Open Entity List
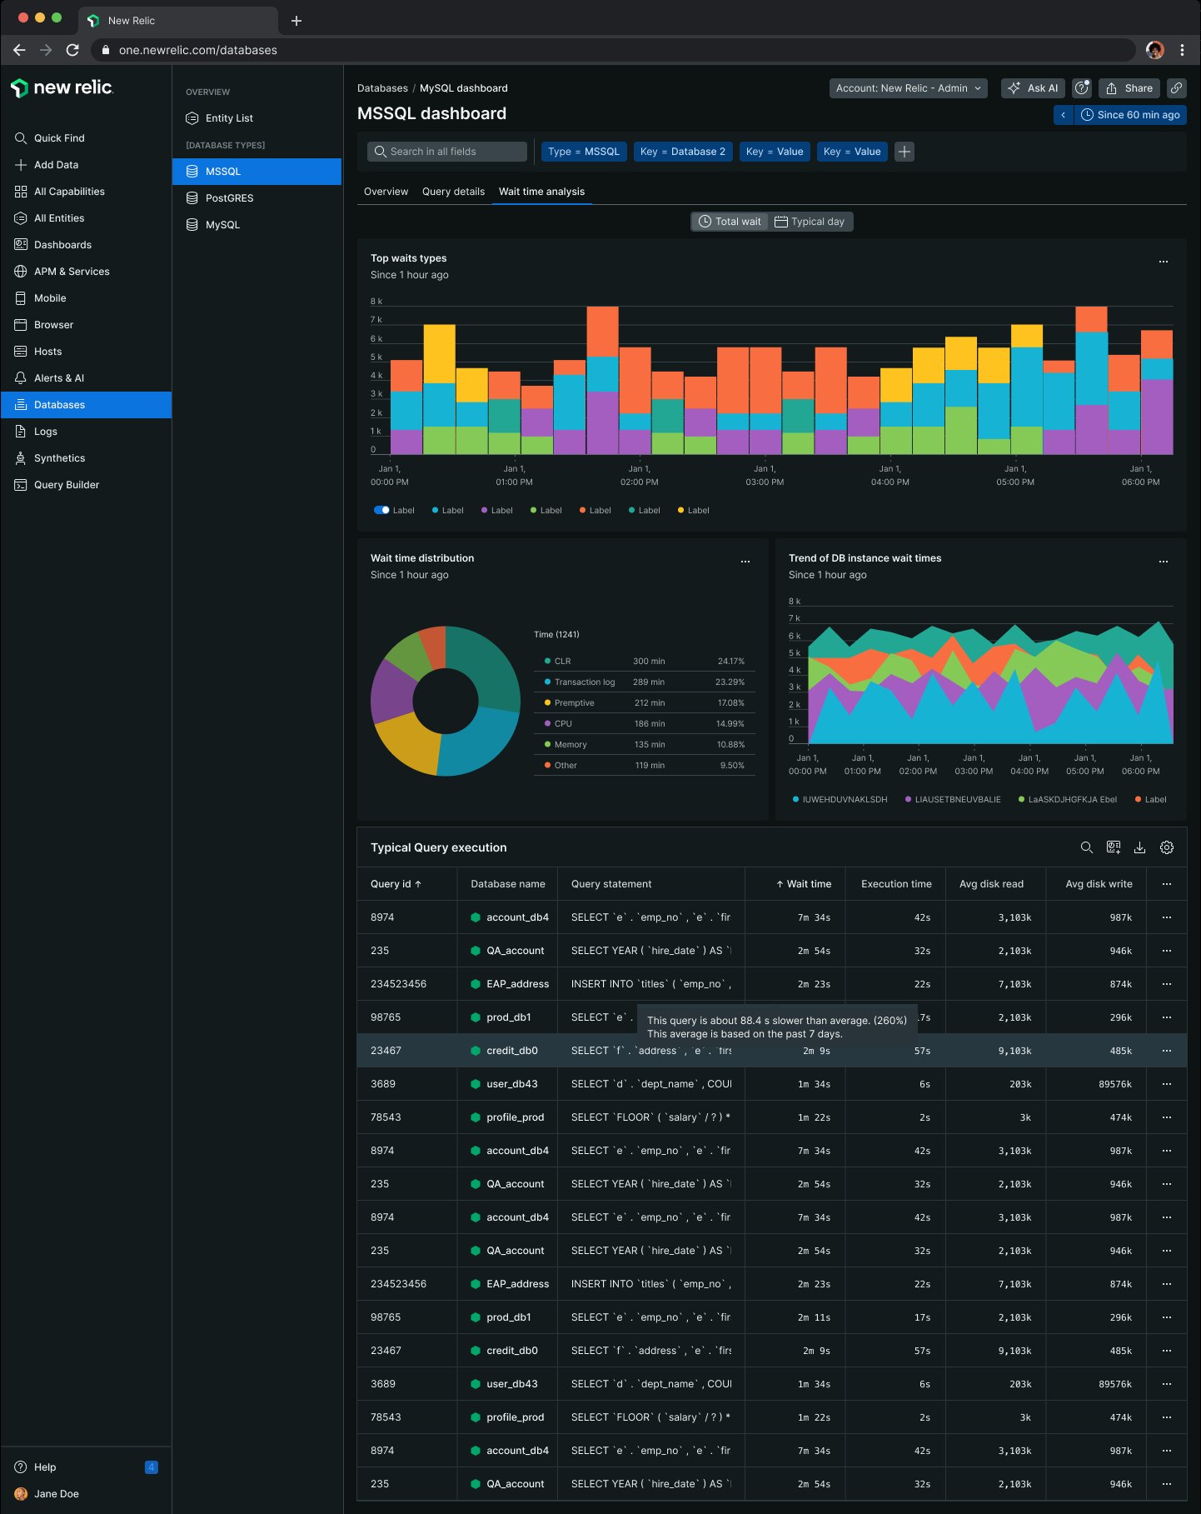1201x1514 pixels. 257,118
